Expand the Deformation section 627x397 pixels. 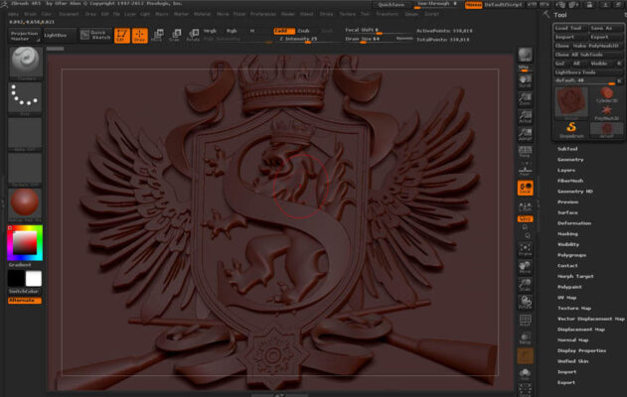[574, 223]
